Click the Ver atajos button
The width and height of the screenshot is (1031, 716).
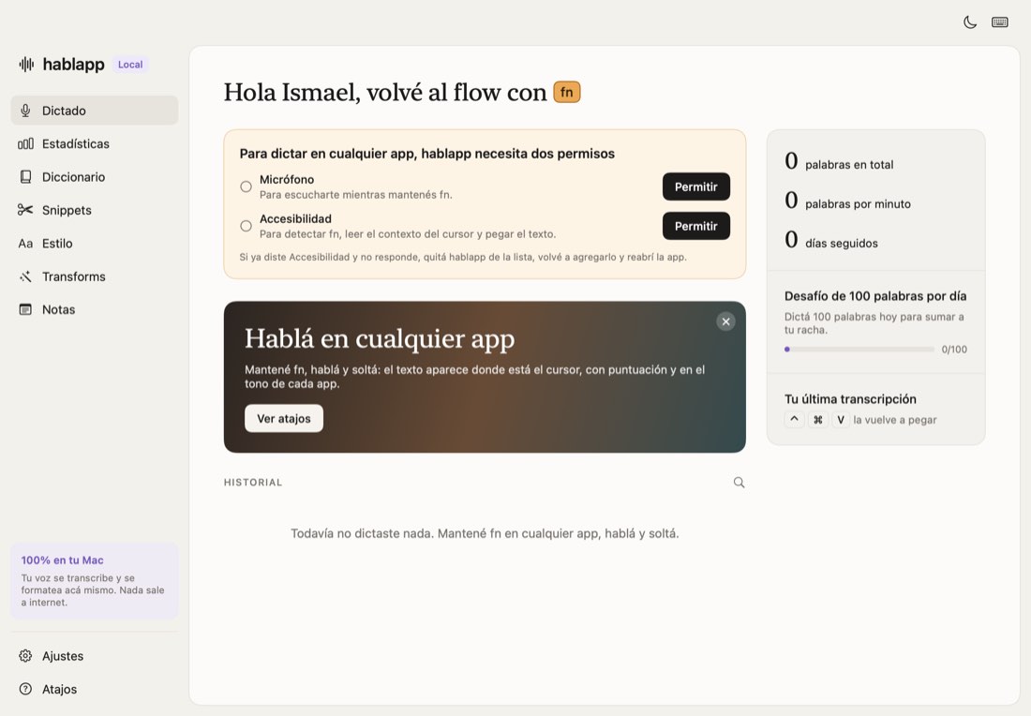[283, 418]
